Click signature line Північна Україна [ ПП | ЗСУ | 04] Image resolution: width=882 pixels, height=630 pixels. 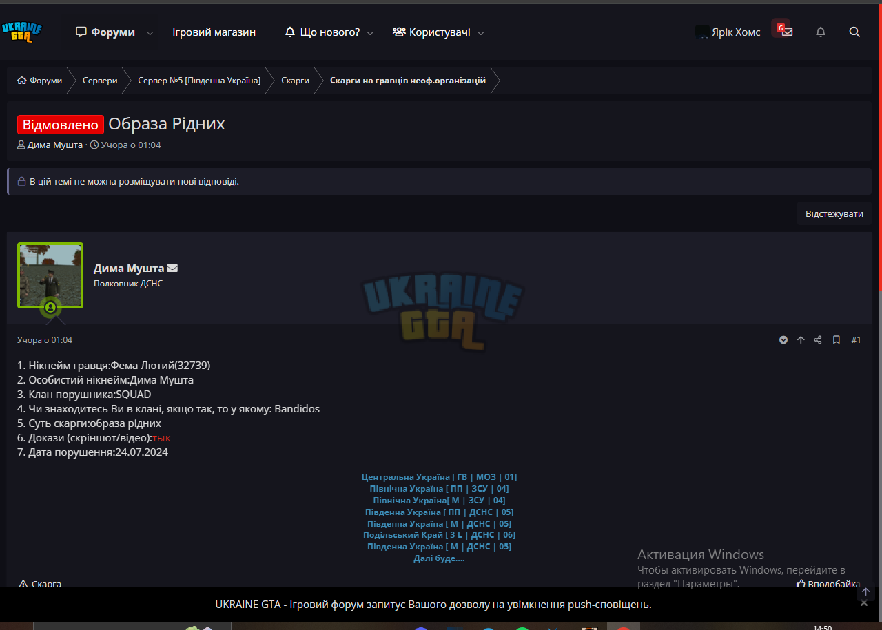[439, 488]
